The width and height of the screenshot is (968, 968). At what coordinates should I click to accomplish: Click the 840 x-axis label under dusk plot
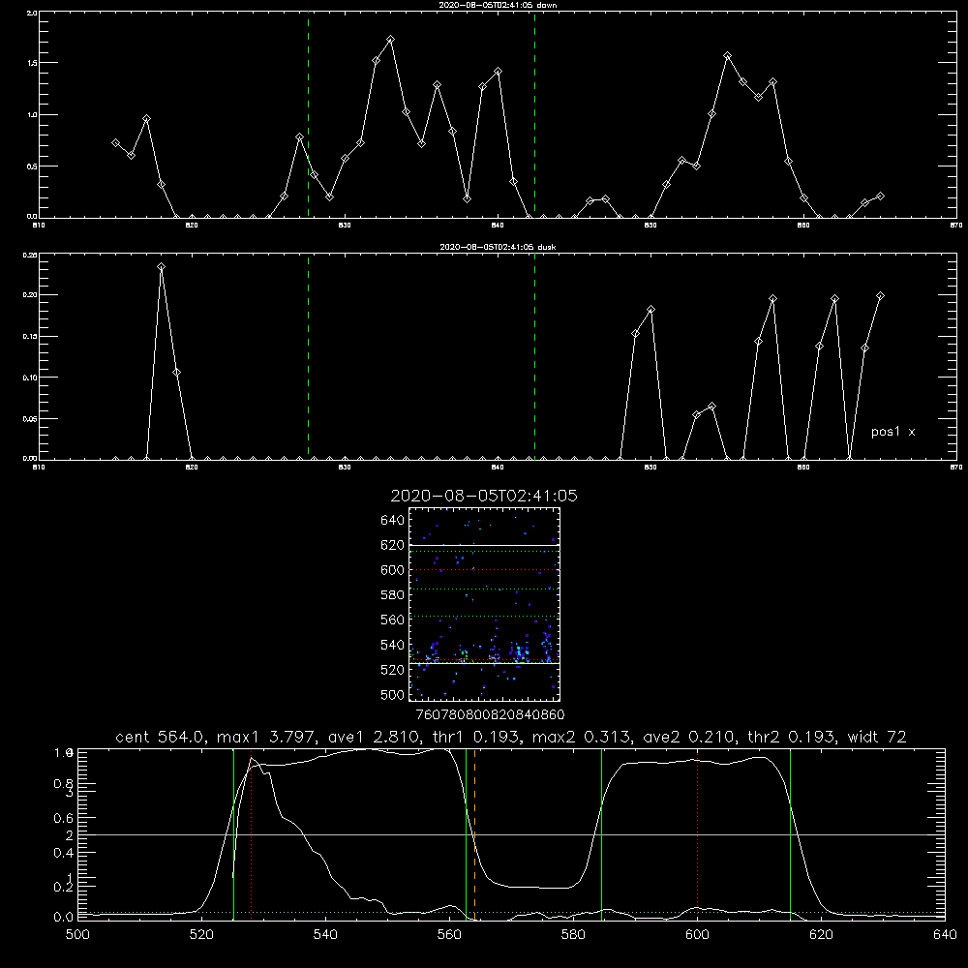point(498,468)
